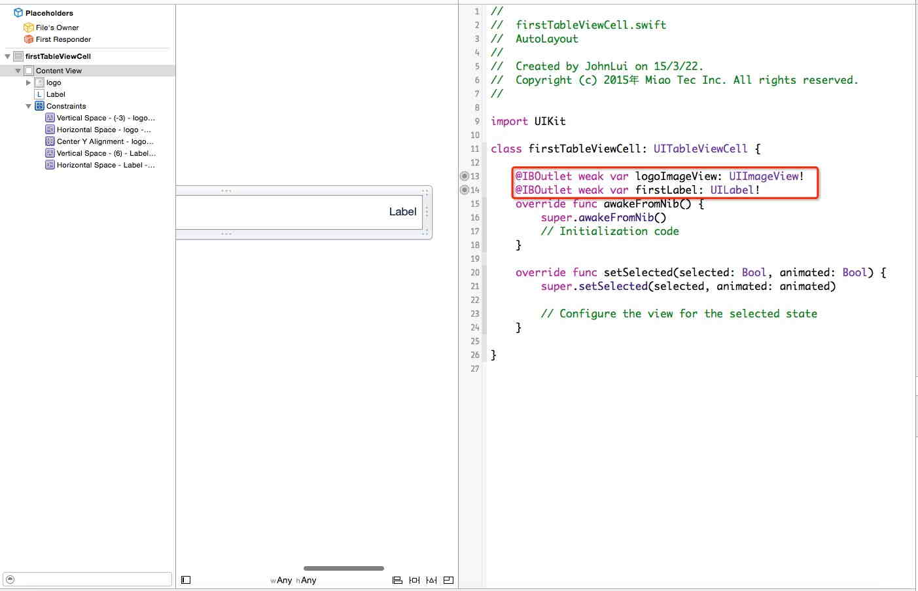The width and height of the screenshot is (918, 591).
Task: Click the Label element on the canvas cell
Action: 402,211
